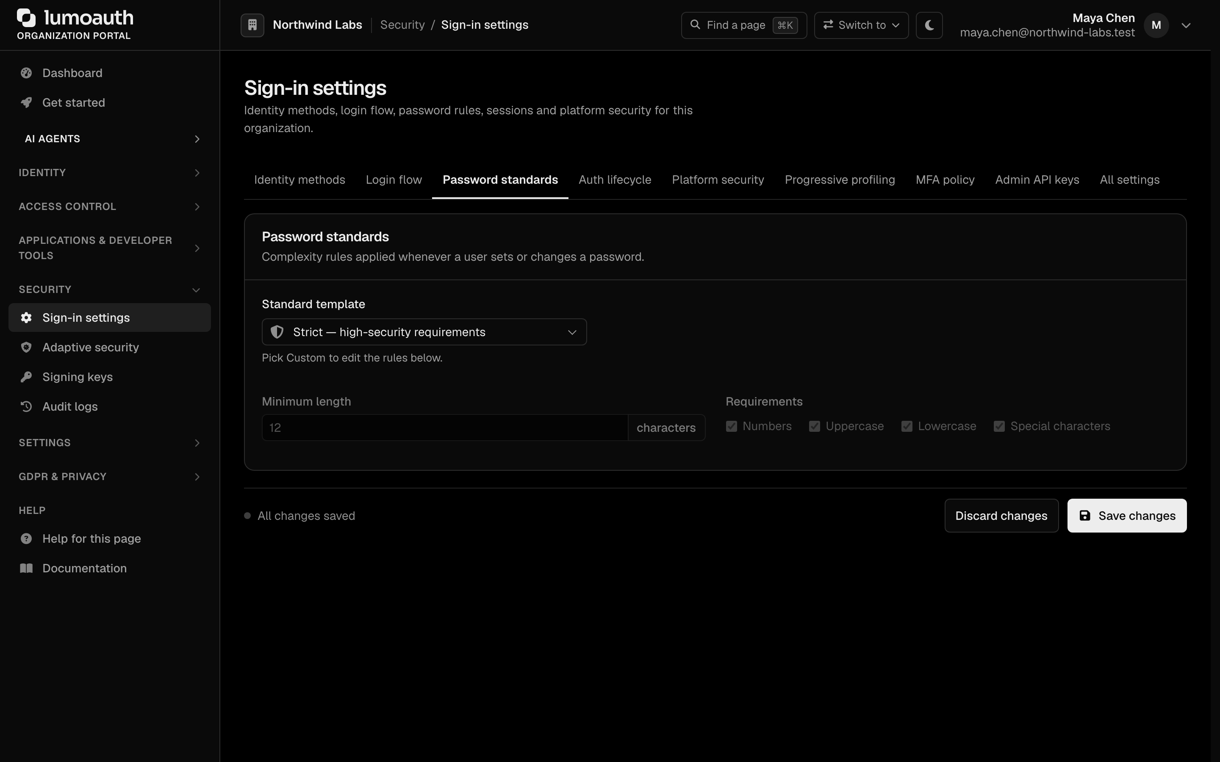Expand the AI Agents sidebar section
The height and width of the screenshot is (762, 1220).
click(x=110, y=138)
